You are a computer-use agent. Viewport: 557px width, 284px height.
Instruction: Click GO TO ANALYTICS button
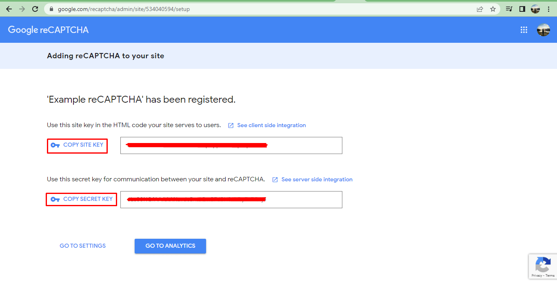(x=170, y=246)
